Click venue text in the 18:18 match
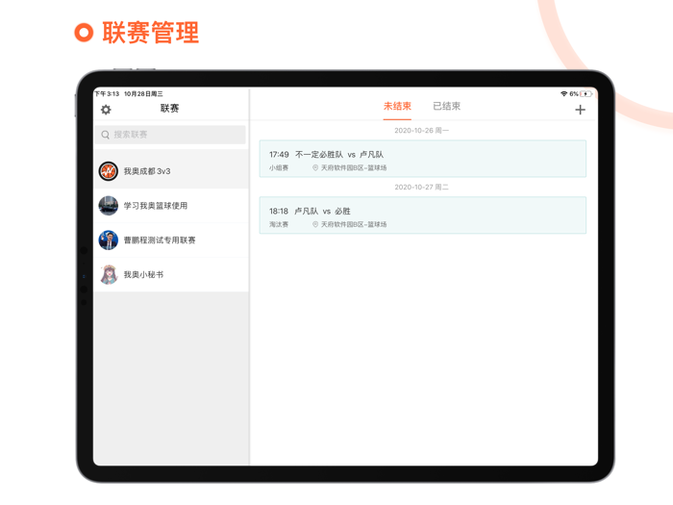Image resolution: width=673 pixels, height=505 pixels. tap(354, 224)
